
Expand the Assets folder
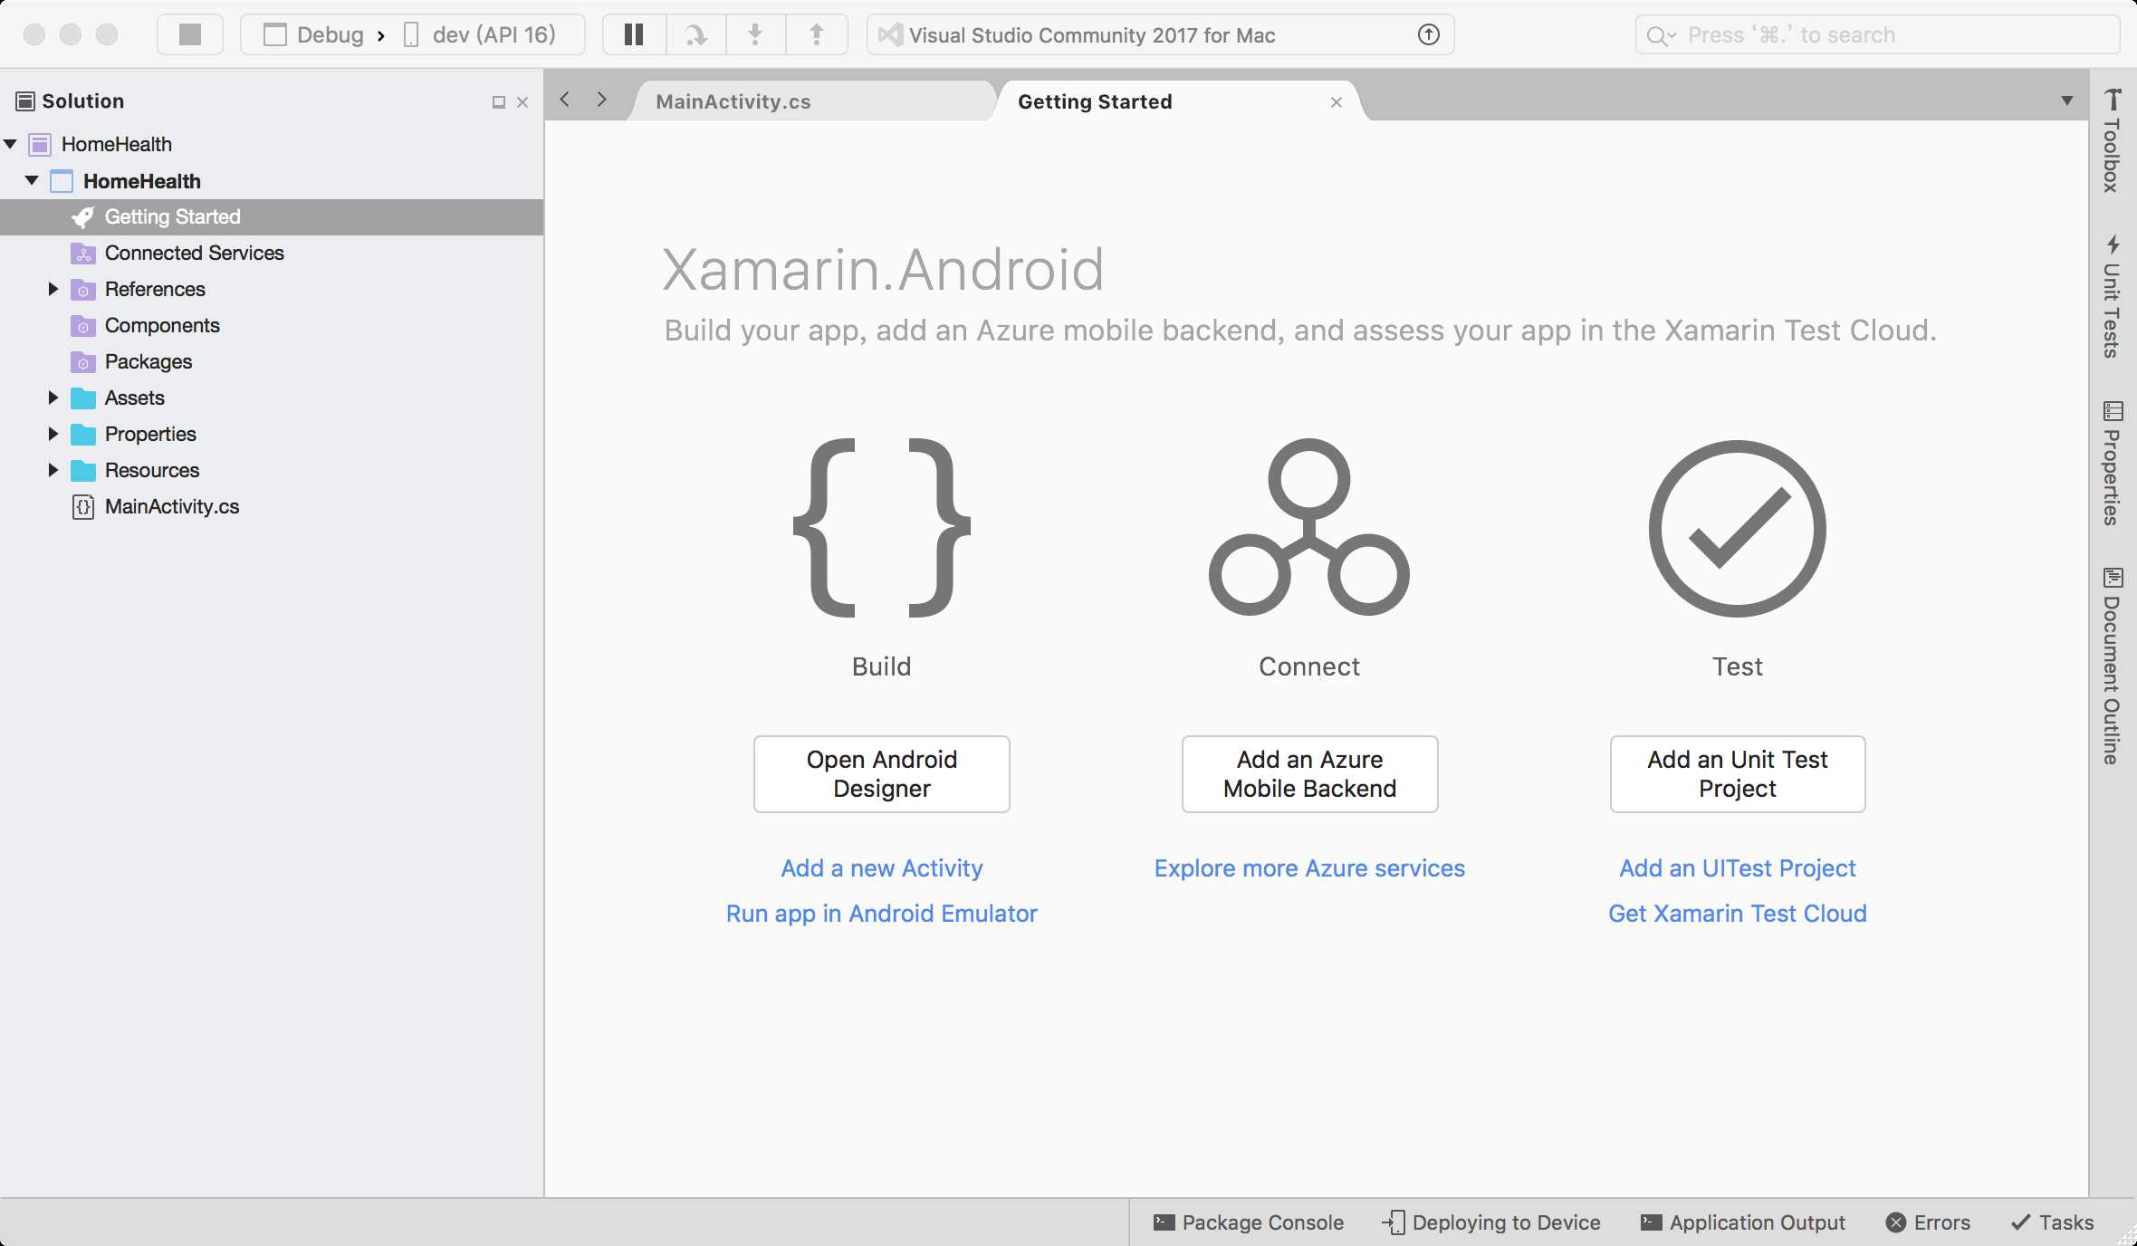[x=53, y=398]
